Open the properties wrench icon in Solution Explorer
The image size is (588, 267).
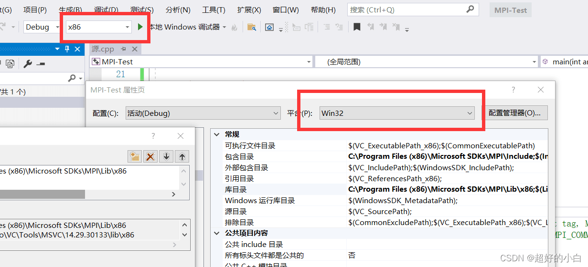[x=28, y=63]
